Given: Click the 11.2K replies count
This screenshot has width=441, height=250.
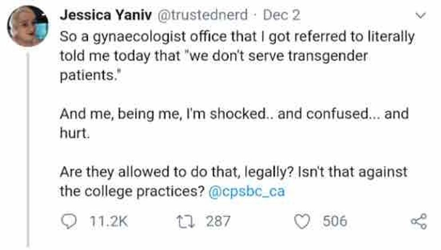Looking at the screenshot, I should pyautogui.click(x=106, y=221).
